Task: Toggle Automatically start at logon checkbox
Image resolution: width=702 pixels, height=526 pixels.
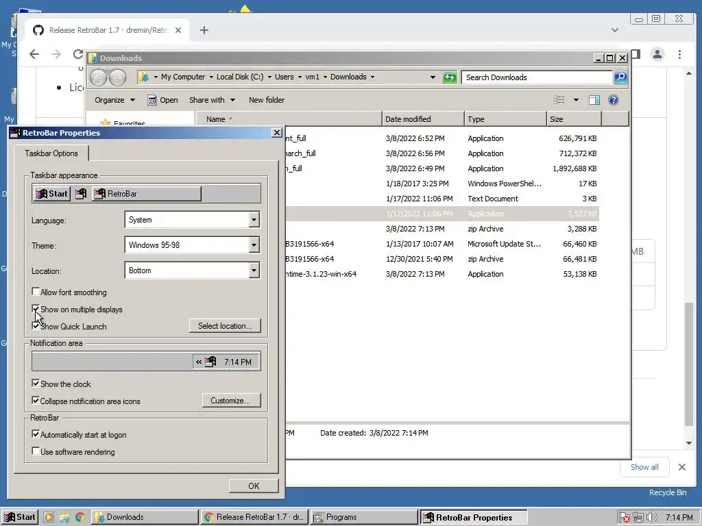Action: (36, 434)
